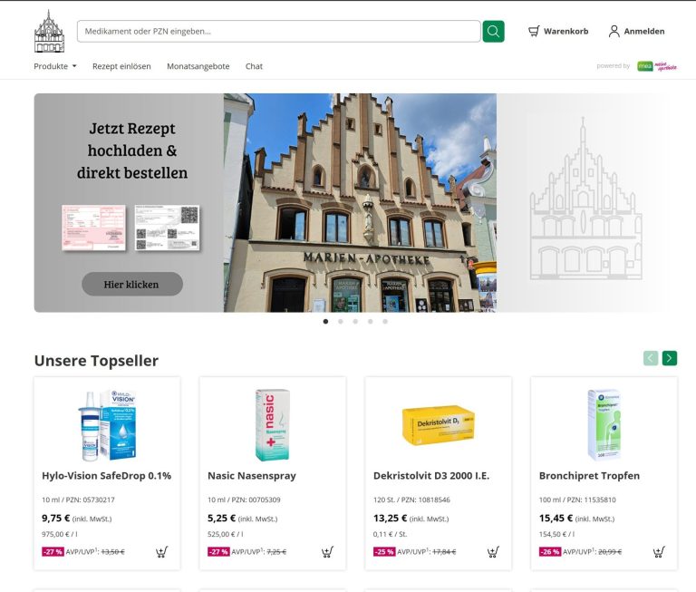Focus the Medikament oder PZN search field
Viewport: 696px width, 592px height.
click(279, 32)
